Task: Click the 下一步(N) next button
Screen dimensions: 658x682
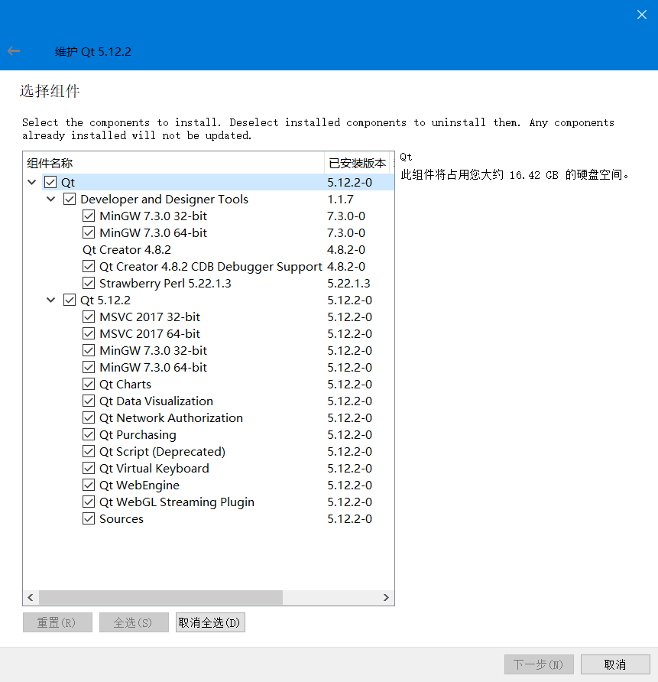Action: [x=539, y=664]
